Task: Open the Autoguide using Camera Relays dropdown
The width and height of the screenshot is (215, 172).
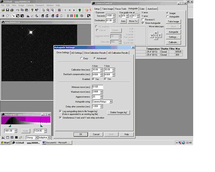Action: tap(111, 101)
